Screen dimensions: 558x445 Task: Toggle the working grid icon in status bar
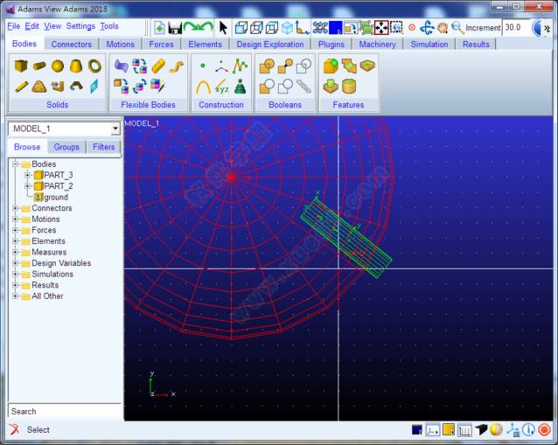[464, 430]
